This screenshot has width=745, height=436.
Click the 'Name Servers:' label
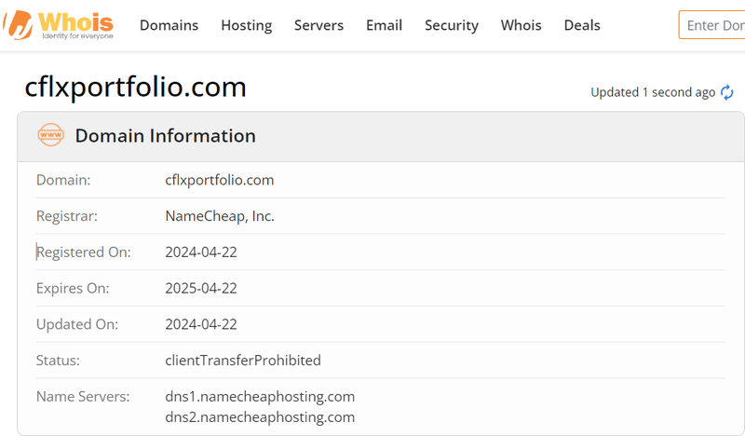[83, 397]
